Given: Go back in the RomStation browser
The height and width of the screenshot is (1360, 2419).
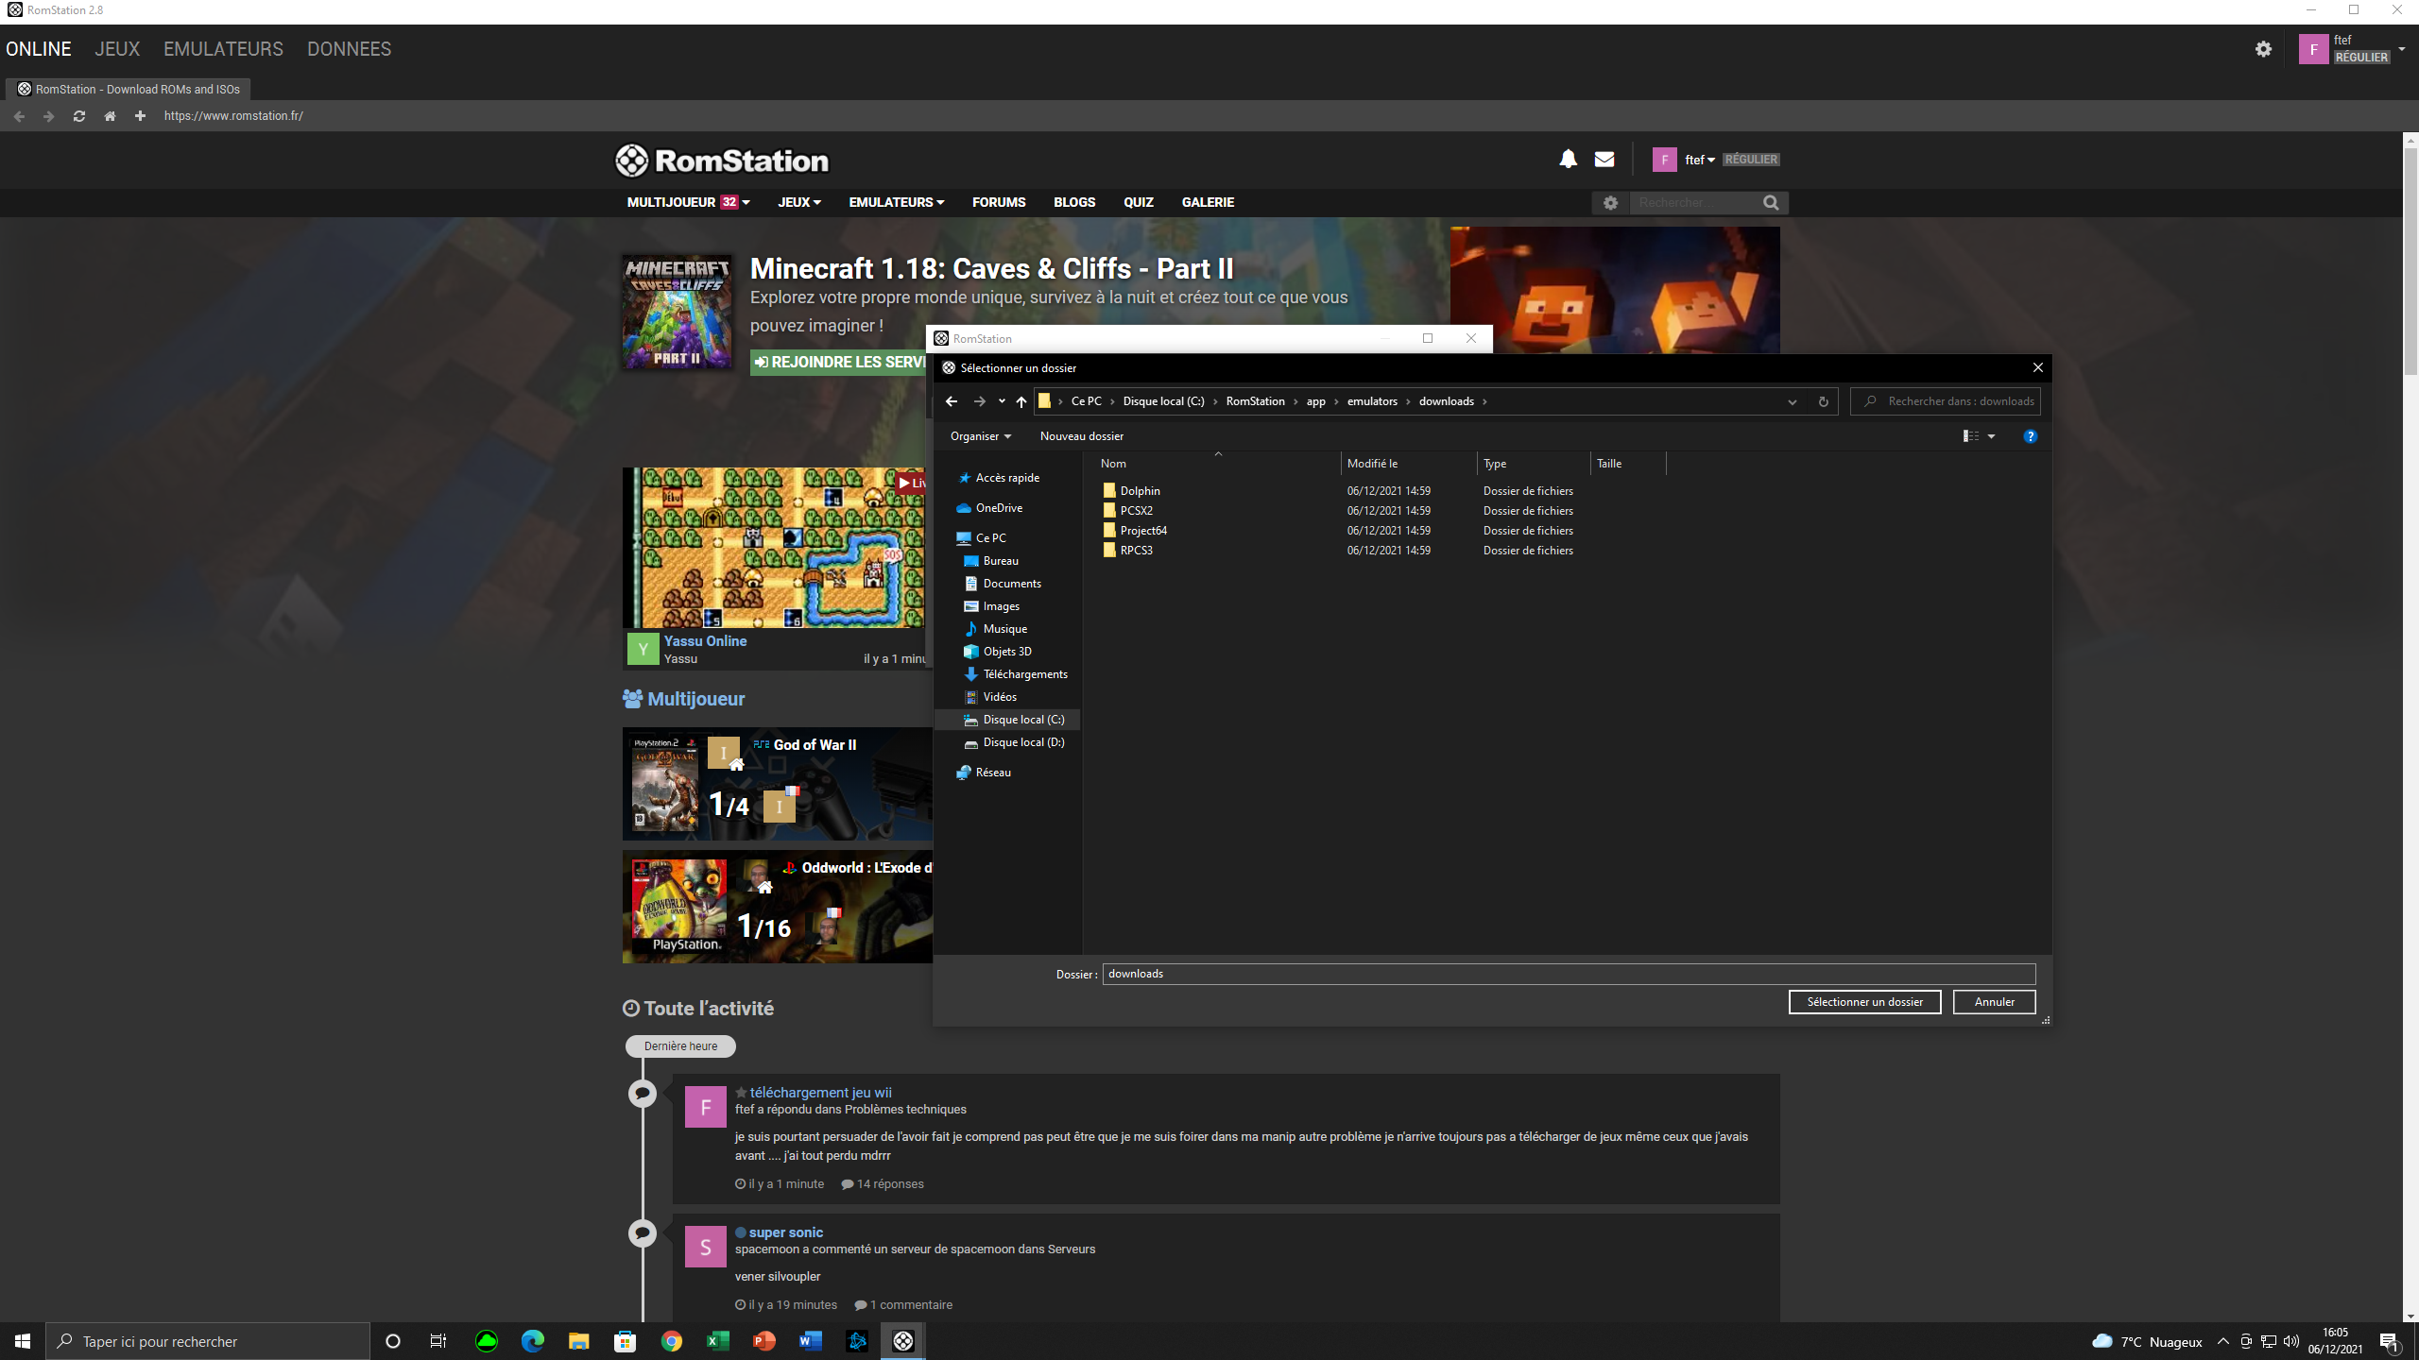Looking at the screenshot, I should pos(19,116).
